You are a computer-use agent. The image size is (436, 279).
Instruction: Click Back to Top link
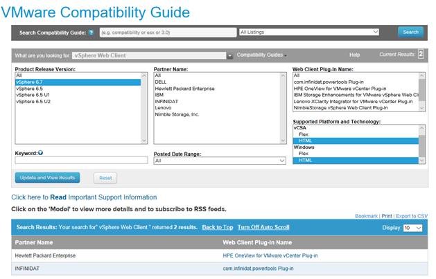pyautogui.click(x=218, y=227)
